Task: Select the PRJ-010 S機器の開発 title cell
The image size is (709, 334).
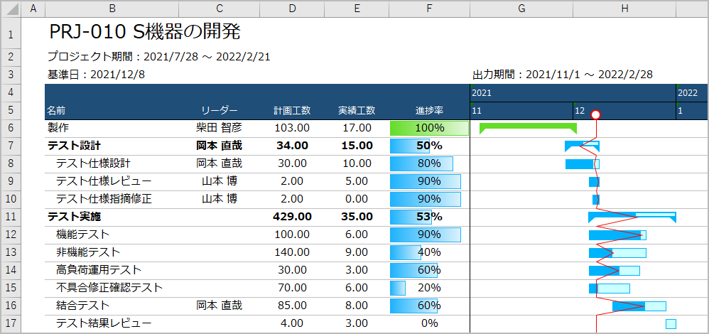Action: click(x=145, y=32)
